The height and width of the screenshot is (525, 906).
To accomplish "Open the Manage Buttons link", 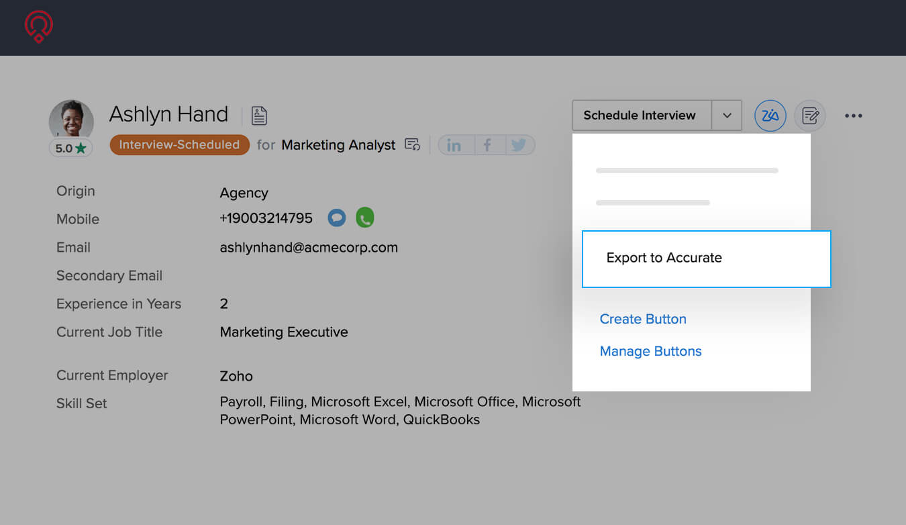I will pos(650,352).
